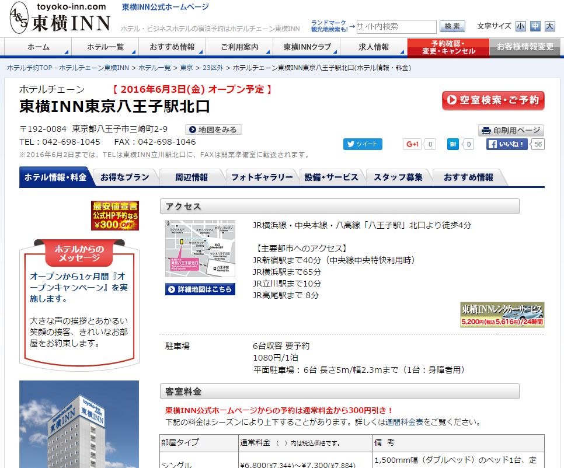
Task: Click the Google +1 count bubble
Action: (430, 144)
